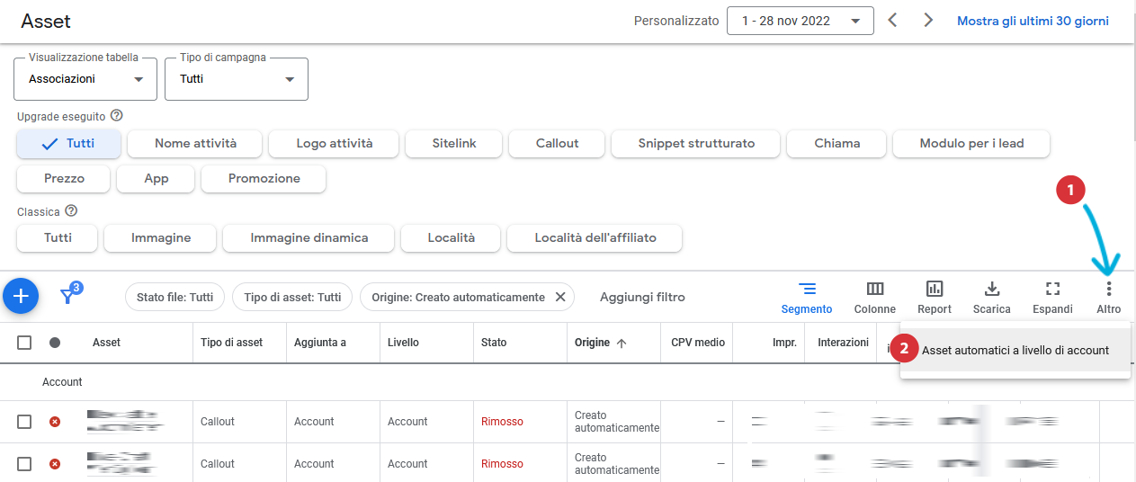The height and width of the screenshot is (482, 1136).
Task: Check the second Callout row checkbox
Action: pyautogui.click(x=24, y=464)
